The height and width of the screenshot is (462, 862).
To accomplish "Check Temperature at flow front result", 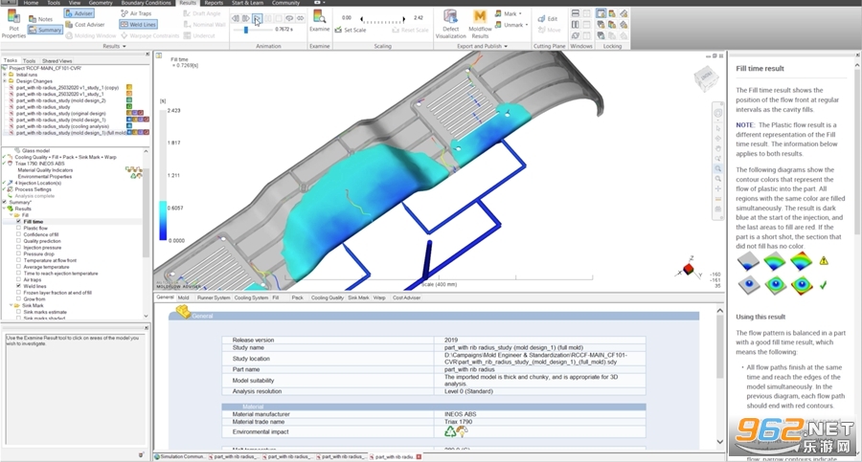I will pos(19,260).
